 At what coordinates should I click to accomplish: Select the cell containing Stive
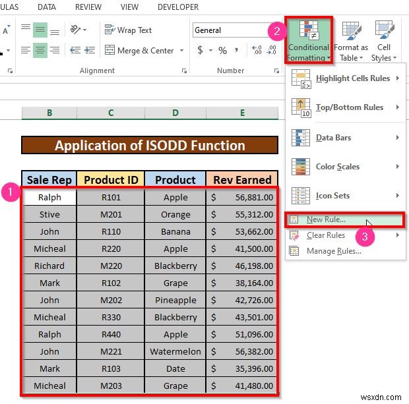click(x=49, y=214)
